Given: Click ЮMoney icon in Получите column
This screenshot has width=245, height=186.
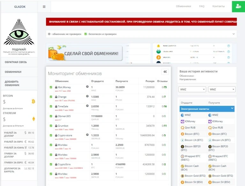Looking at the screenshot, I should [210, 121].
